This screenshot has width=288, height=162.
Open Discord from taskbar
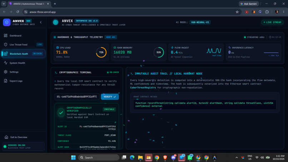[173, 158]
